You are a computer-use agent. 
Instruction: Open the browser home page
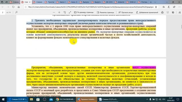(19, 7)
